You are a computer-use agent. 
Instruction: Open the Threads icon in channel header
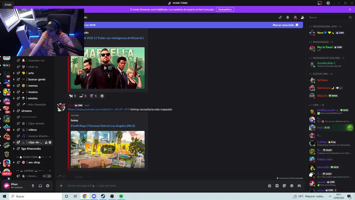(x=280, y=17)
